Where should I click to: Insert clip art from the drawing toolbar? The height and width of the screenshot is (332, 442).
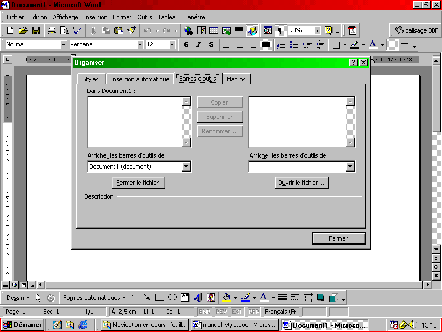(x=211, y=298)
